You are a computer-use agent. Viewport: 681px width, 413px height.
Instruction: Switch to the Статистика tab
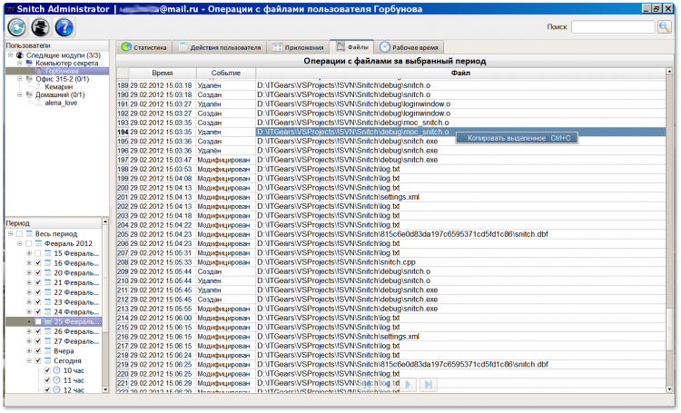tap(144, 47)
